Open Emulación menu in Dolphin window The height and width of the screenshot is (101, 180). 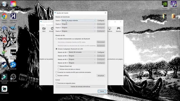coord(49,25)
